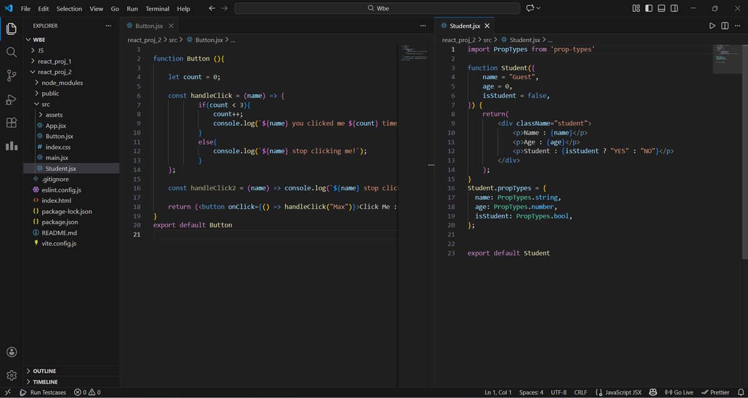Screen dimensions: 748x398
Task: Click the command center search box
Action: [377, 9]
